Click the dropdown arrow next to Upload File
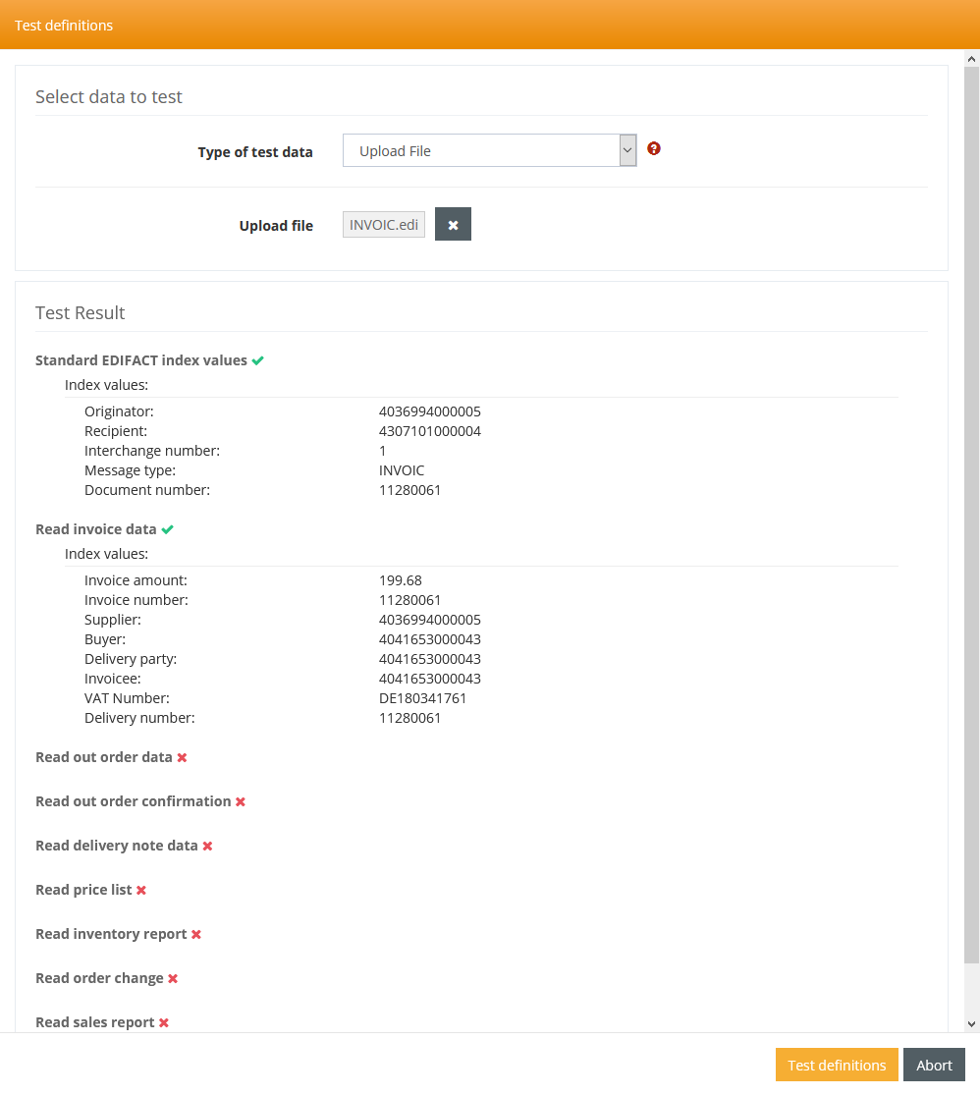The width and height of the screenshot is (980, 1096). coord(627,151)
